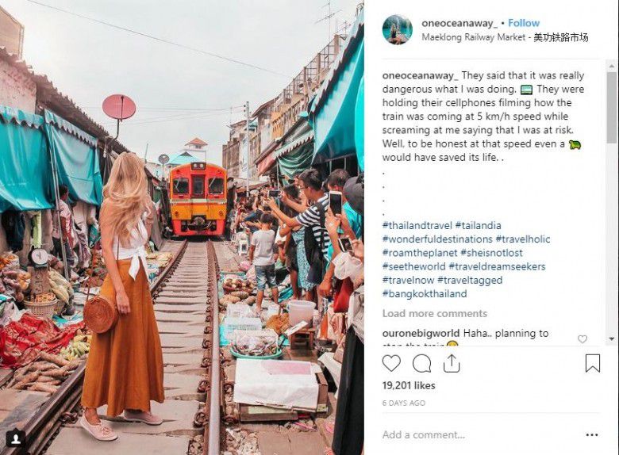This screenshot has height=455, width=619.
Task: View the 19,201 likes list
Action: (409, 385)
